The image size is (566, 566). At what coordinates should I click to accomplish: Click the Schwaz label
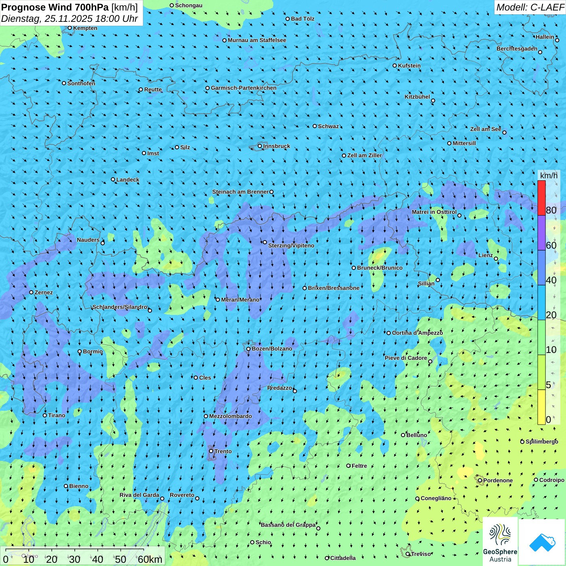pyautogui.click(x=328, y=126)
